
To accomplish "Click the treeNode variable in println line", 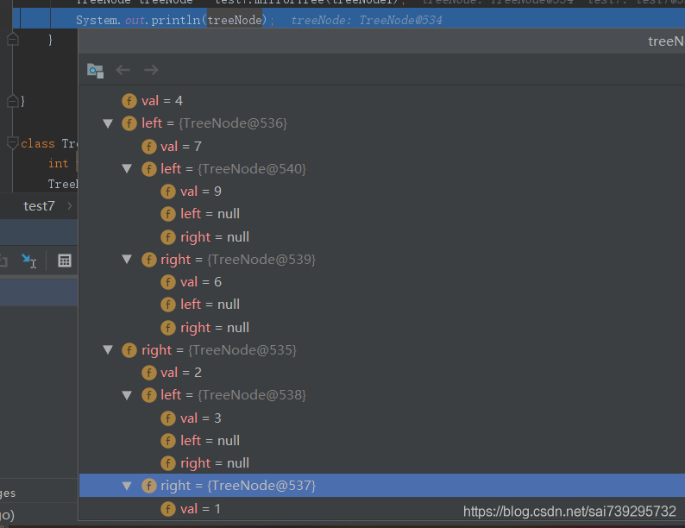I will click(x=234, y=19).
